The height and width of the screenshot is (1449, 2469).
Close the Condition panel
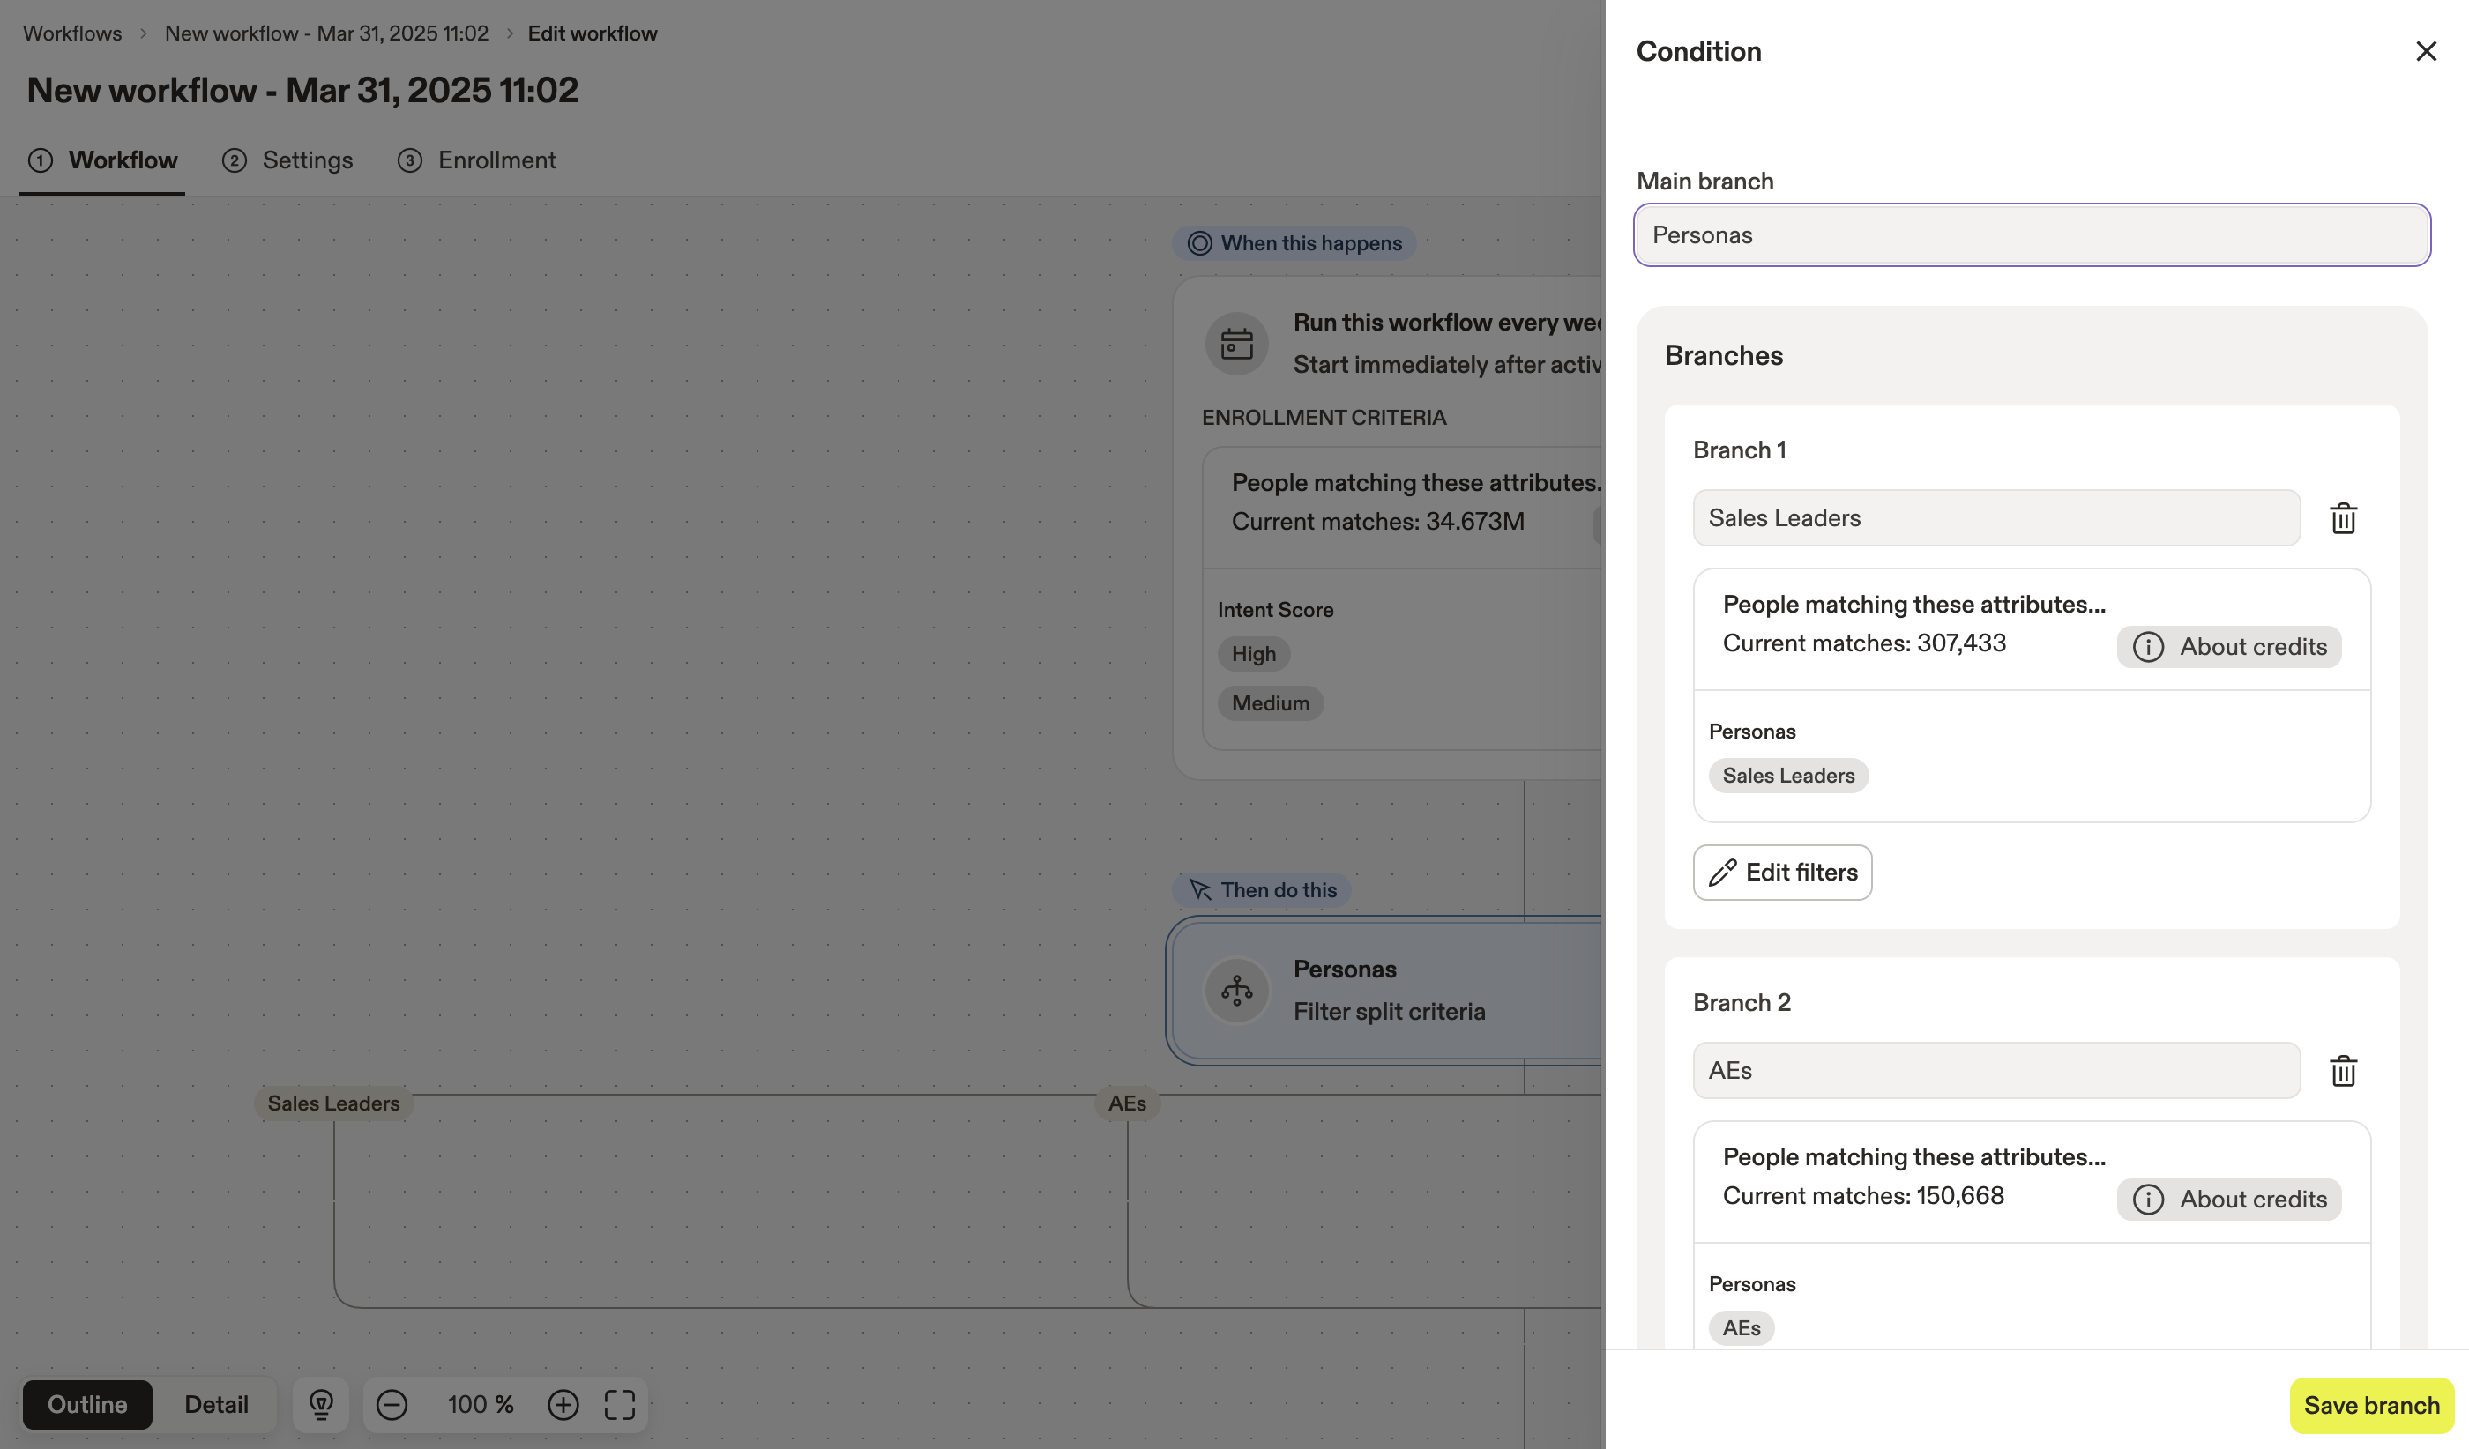(2425, 51)
